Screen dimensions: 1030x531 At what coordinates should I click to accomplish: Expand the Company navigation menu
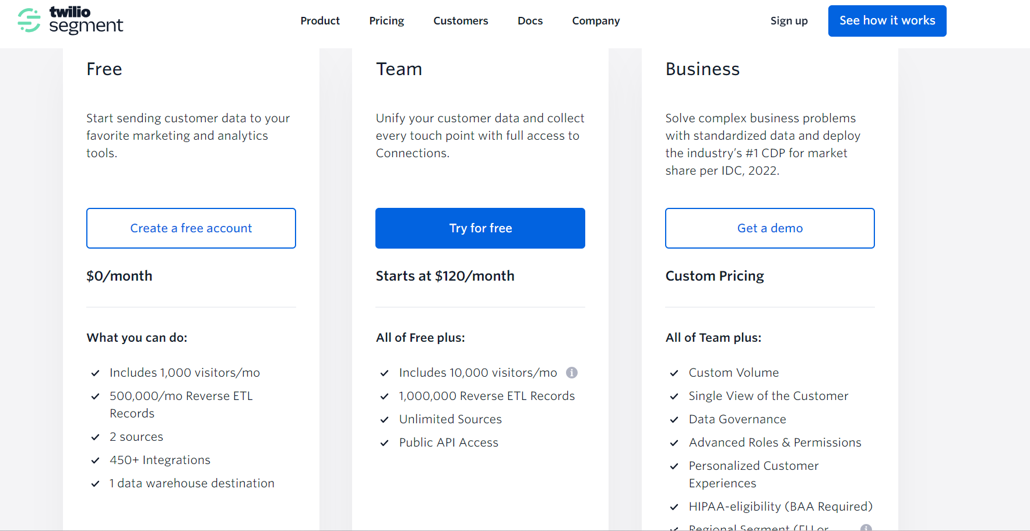[596, 21]
